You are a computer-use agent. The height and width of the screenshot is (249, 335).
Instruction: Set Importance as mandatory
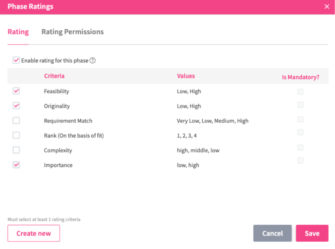click(x=300, y=161)
